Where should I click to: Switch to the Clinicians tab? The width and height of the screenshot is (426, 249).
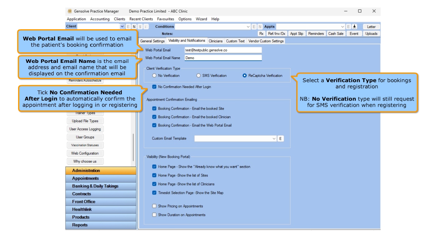[215, 41]
